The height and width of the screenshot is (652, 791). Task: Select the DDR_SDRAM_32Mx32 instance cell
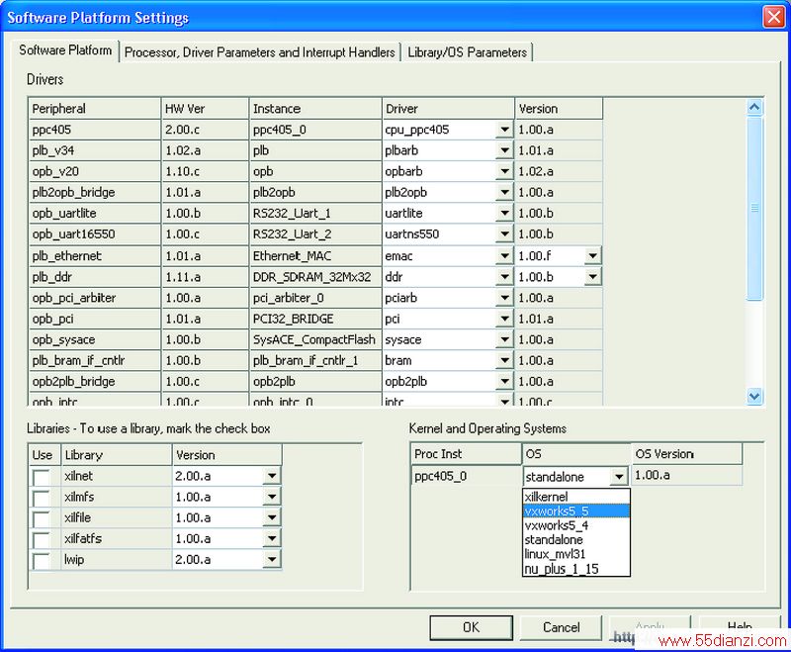tap(315, 277)
